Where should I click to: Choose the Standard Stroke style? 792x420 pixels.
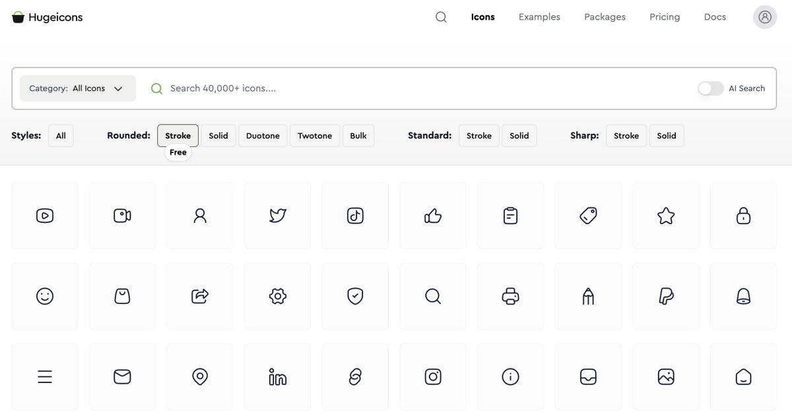479,136
